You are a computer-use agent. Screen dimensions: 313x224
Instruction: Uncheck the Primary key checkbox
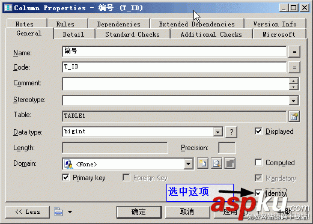[66, 178]
